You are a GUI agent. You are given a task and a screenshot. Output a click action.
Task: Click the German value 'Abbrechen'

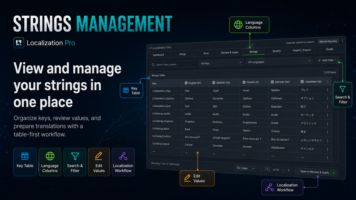coord(278,148)
